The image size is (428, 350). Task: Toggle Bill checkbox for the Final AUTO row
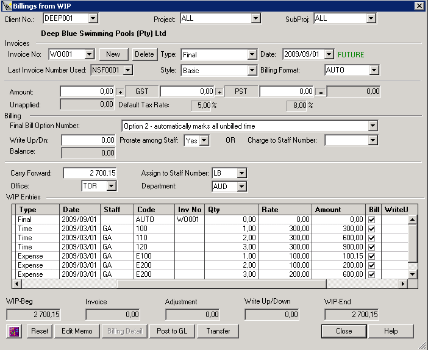(x=372, y=220)
